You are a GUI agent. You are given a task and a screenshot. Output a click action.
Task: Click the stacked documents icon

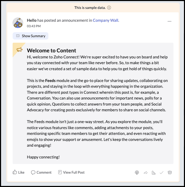[x=170, y=172]
